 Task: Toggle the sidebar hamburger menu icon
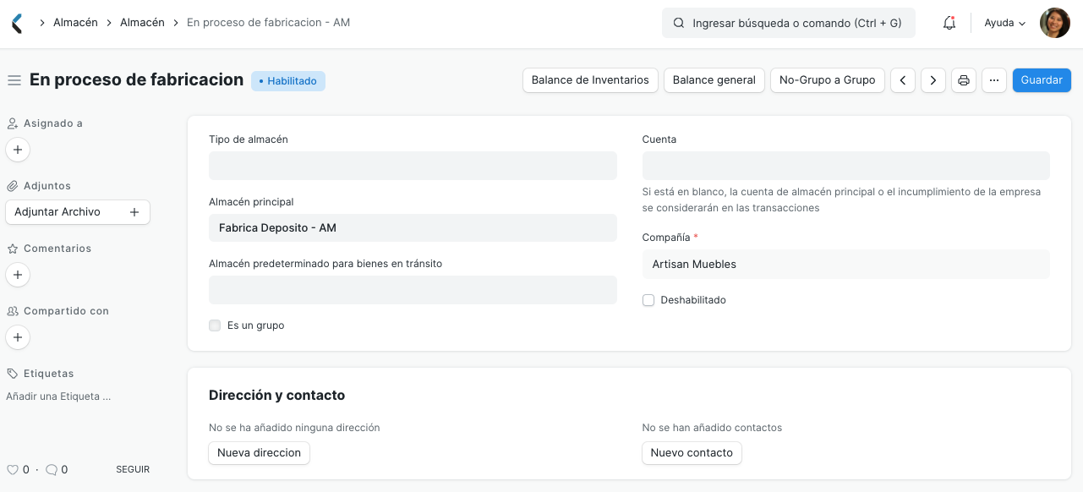pyautogui.click(x=14, y=80)
